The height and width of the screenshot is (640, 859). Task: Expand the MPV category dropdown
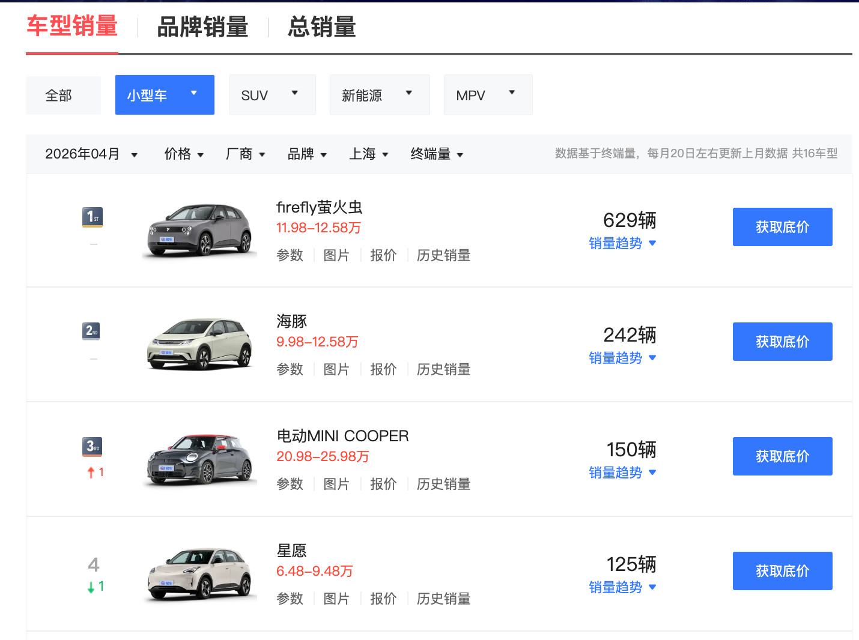[x=488, y=95]
